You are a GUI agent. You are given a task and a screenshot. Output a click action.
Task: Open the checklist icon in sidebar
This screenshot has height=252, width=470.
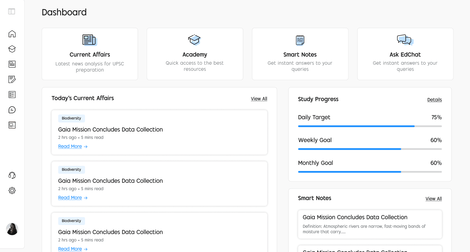coord(12,94)
